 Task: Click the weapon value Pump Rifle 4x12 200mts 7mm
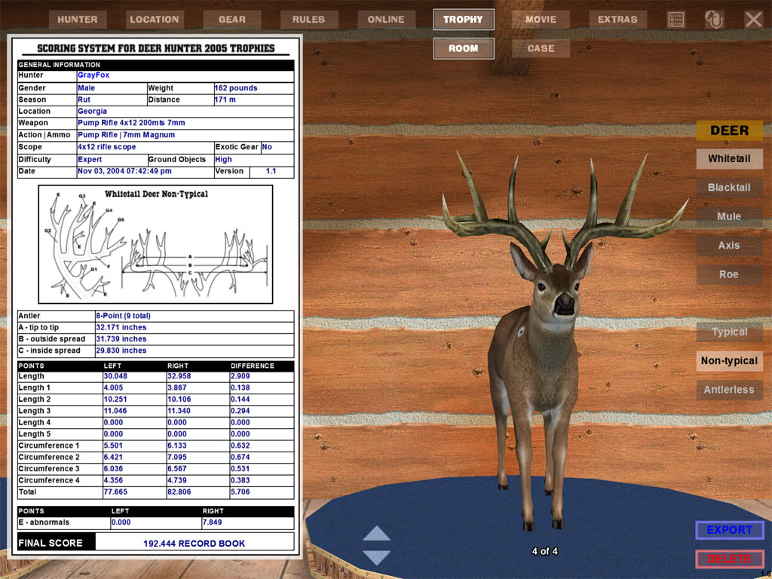pos(131,123)
